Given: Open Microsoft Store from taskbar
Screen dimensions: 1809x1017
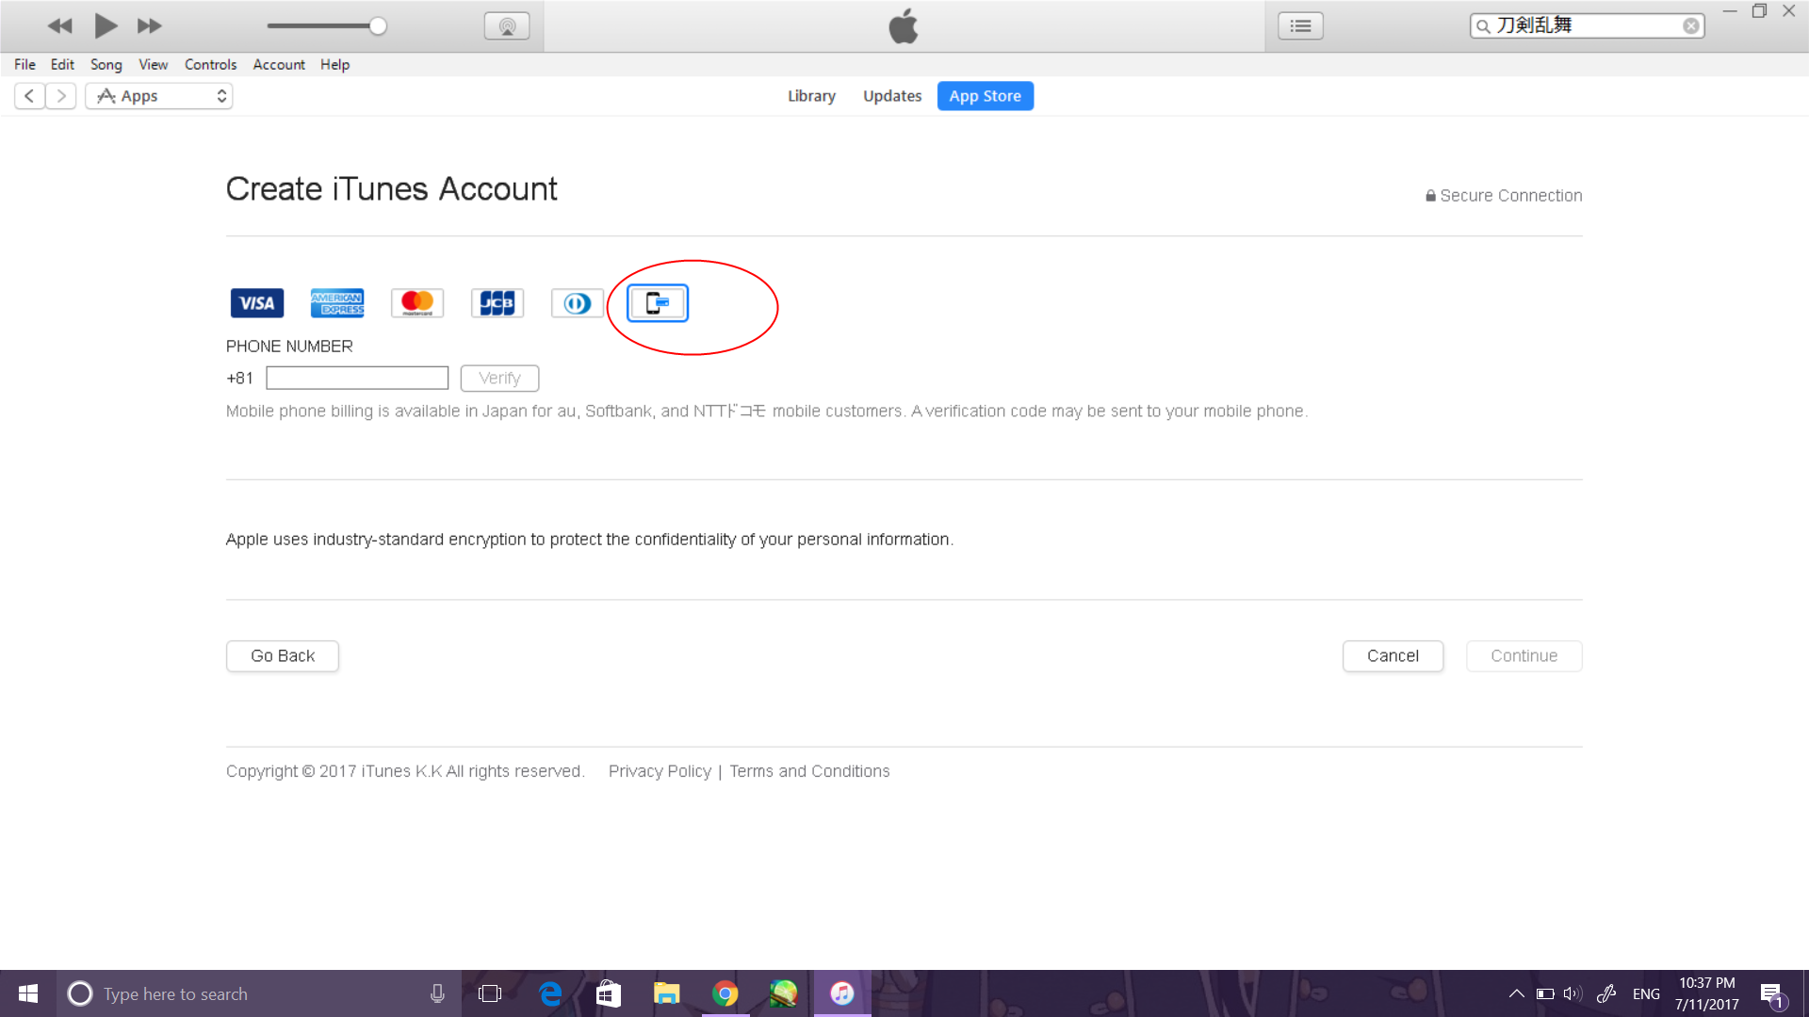Looking at the screenshot, I should [x=609, y=993].
